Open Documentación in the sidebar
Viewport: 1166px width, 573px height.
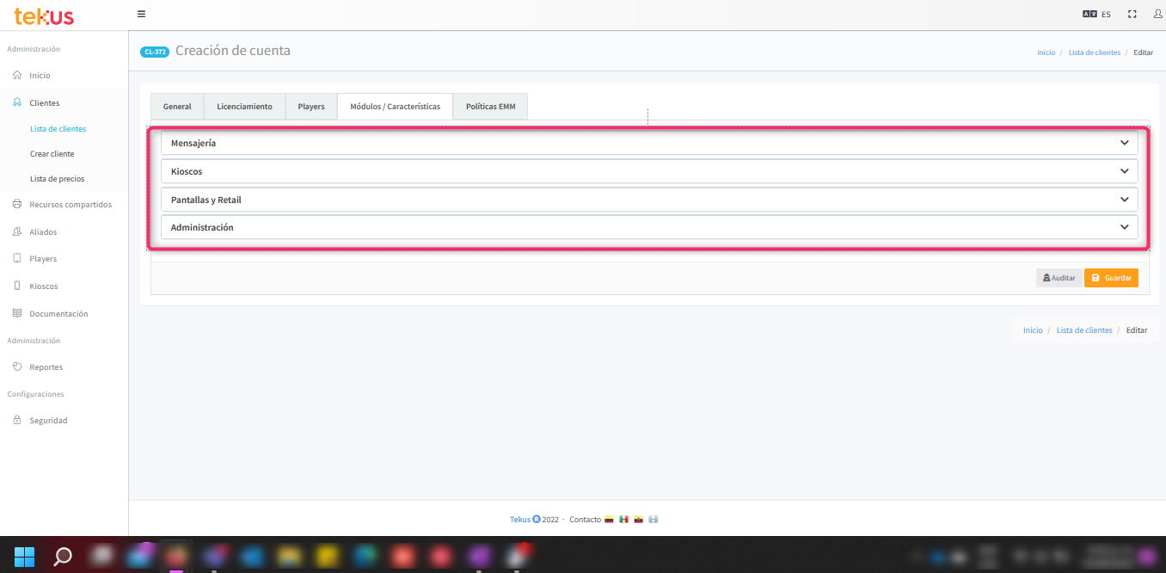(x=58, y=314)
